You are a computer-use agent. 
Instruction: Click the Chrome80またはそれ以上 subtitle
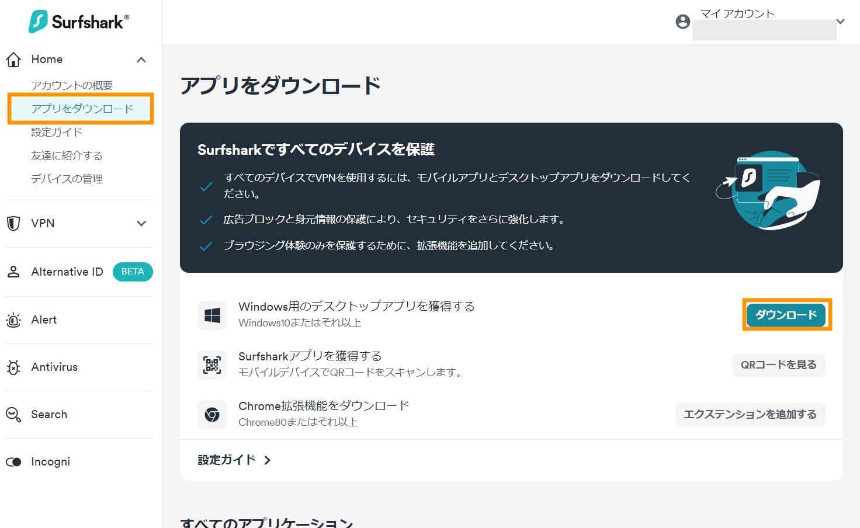(x=298, y=422)
